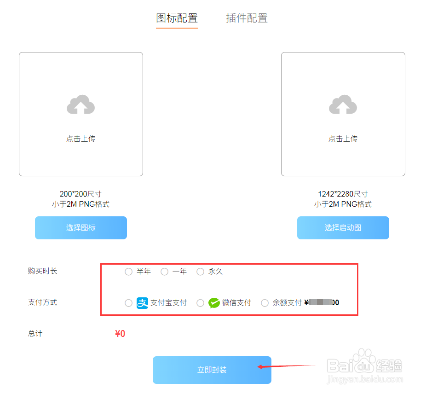
Task: Click the 余额支付 label text
Action: tap(287, 303)
